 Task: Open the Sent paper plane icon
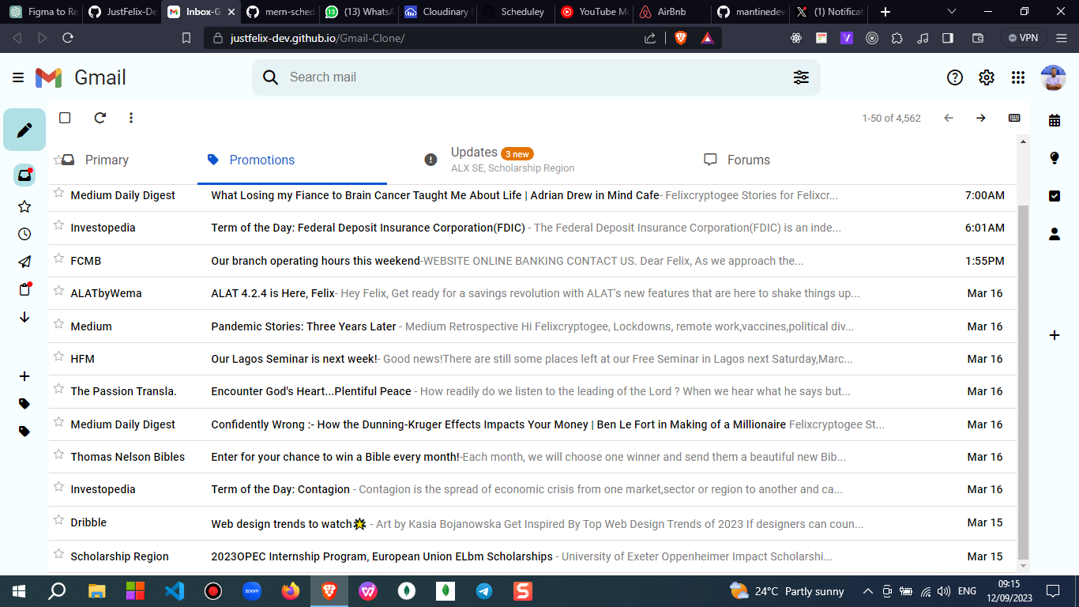24,262
